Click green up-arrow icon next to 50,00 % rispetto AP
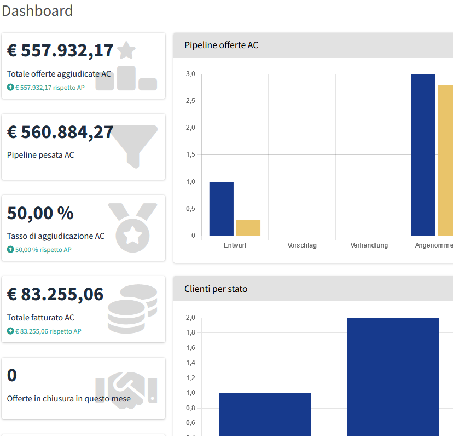 pos(10,249)
